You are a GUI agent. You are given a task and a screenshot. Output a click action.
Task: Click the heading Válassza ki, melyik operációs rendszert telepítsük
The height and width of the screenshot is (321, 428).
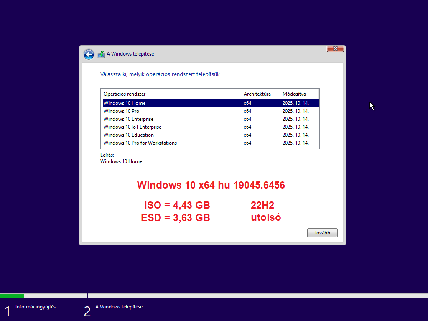(160, 74)
